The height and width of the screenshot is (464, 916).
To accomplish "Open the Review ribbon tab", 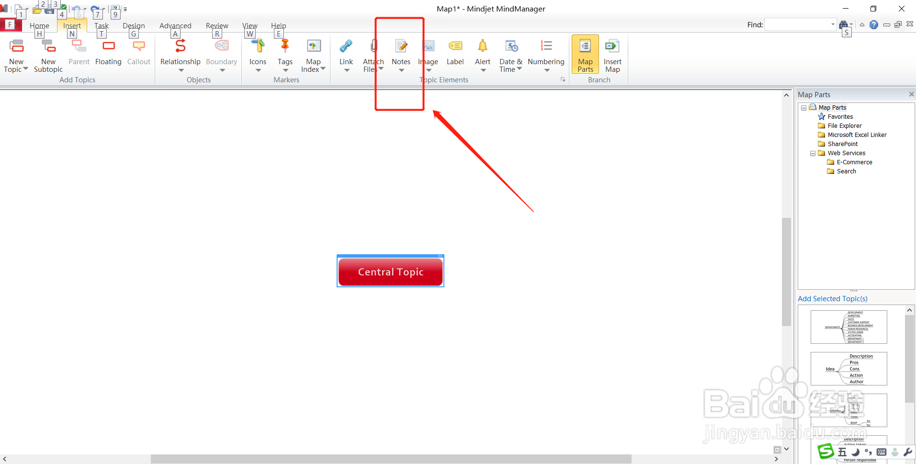I will 217,26.
